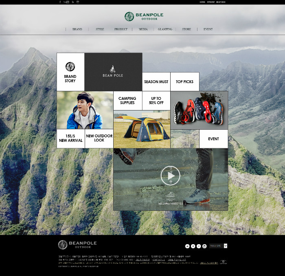Open the Instagram icon in the top bar
The height and width of the screenshot is (276, 285).
78,2
